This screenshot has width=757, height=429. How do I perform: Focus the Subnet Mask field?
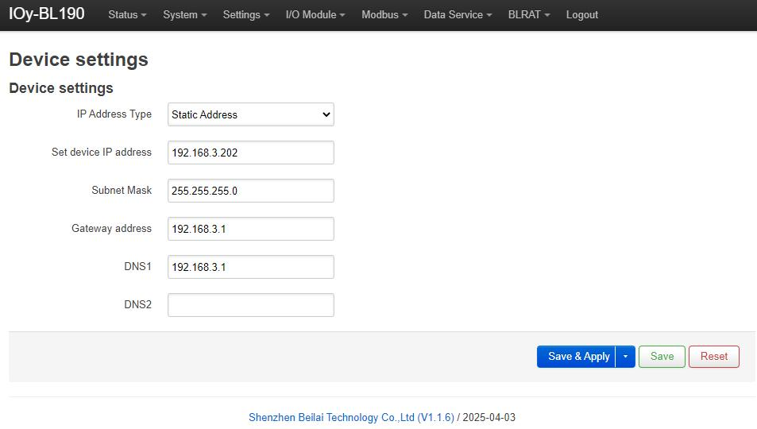tap(250, 191)
